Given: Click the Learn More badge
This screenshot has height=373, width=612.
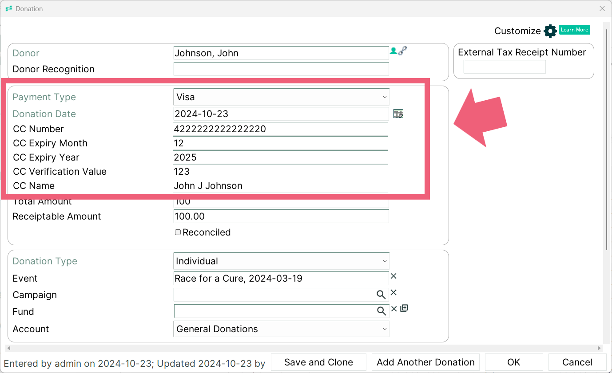Looking at the screenshot, I should 574,30.
